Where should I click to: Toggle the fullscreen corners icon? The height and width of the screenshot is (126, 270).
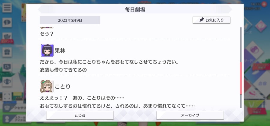tap(7, 96)
